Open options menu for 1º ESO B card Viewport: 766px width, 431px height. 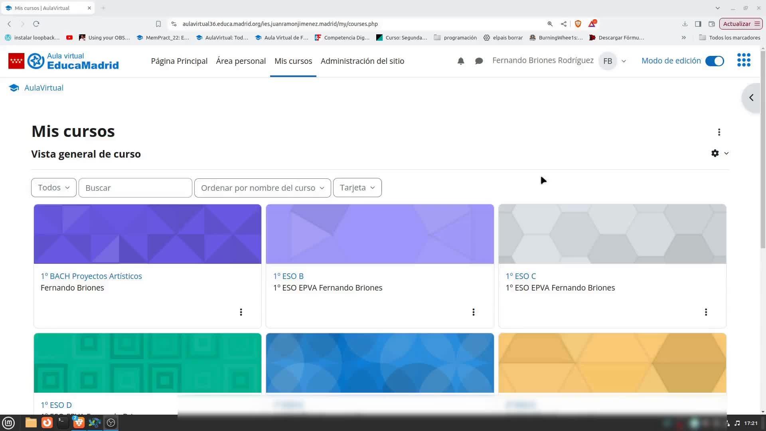point(473,312)
